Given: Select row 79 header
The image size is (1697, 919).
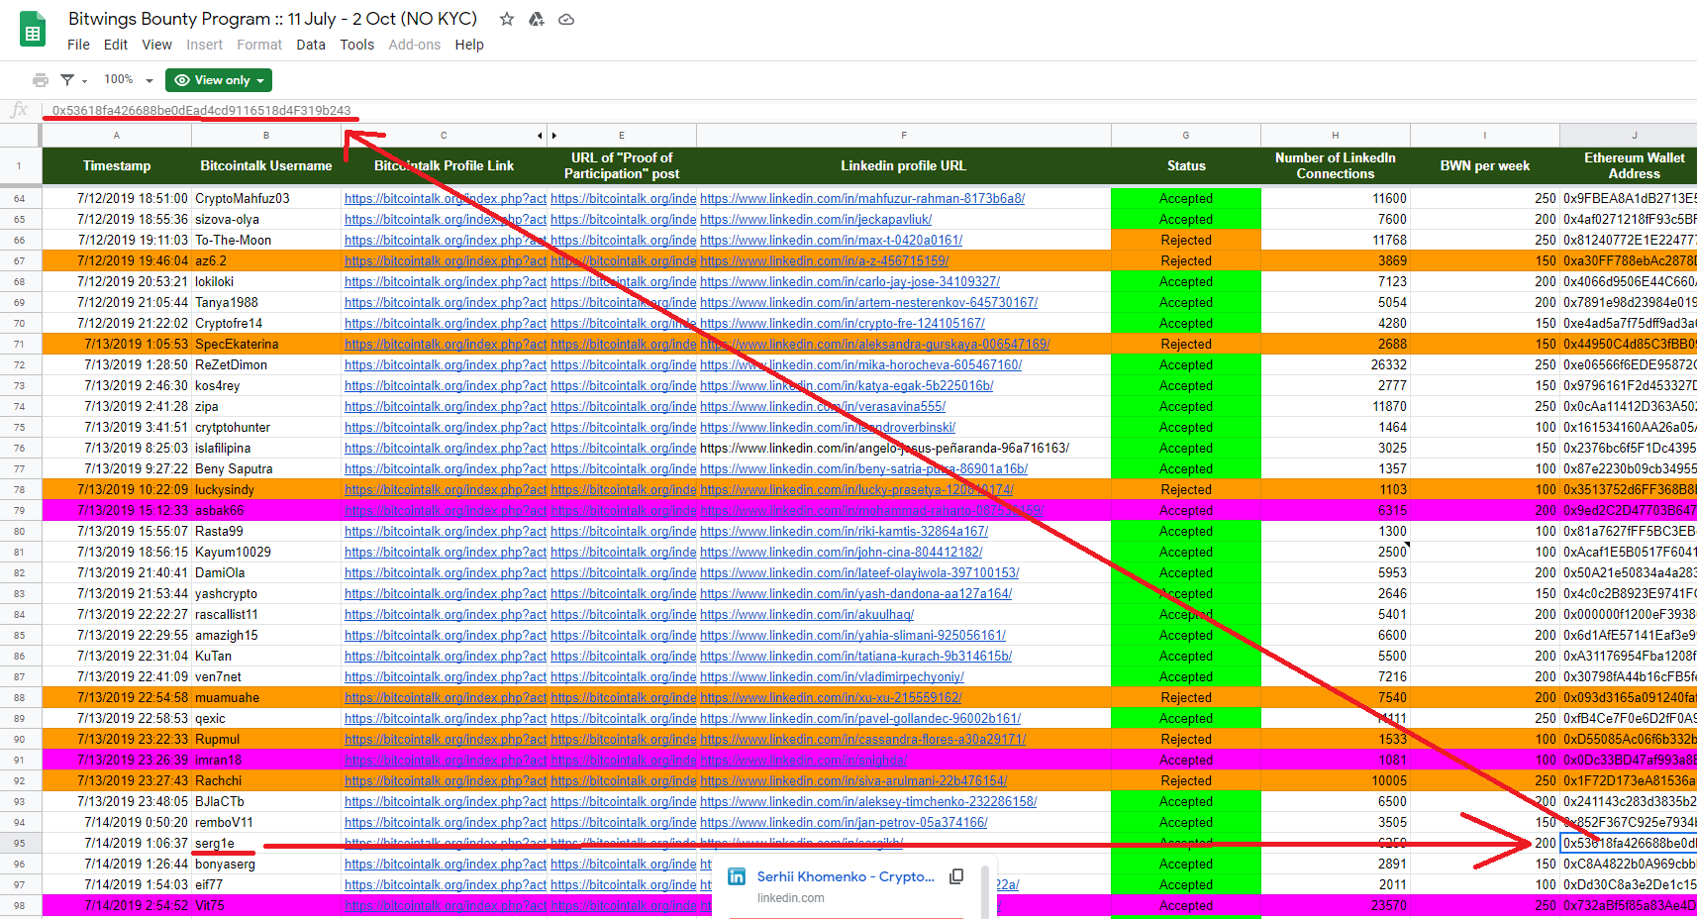Looking at the screenshot, I should 20,510.
